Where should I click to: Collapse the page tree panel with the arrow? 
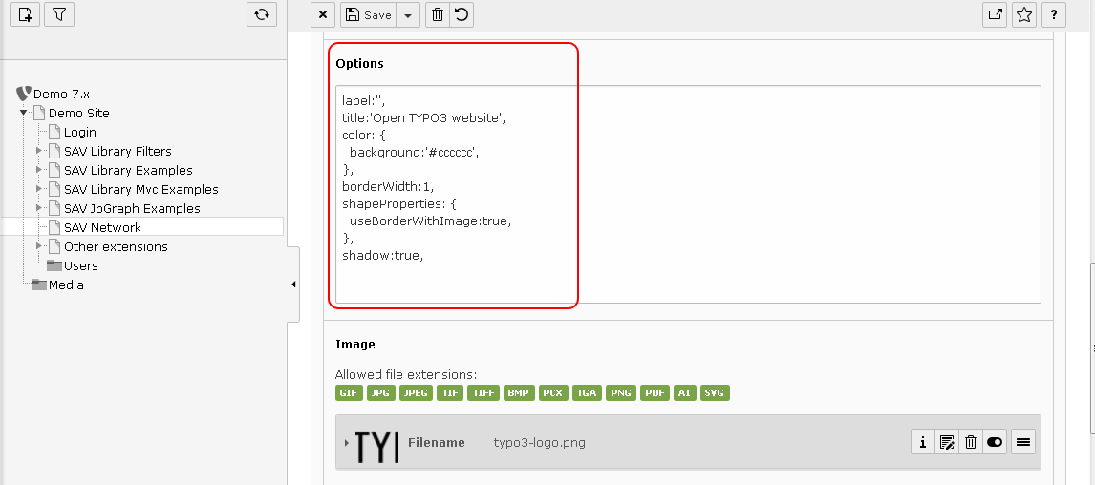point(293,284)
